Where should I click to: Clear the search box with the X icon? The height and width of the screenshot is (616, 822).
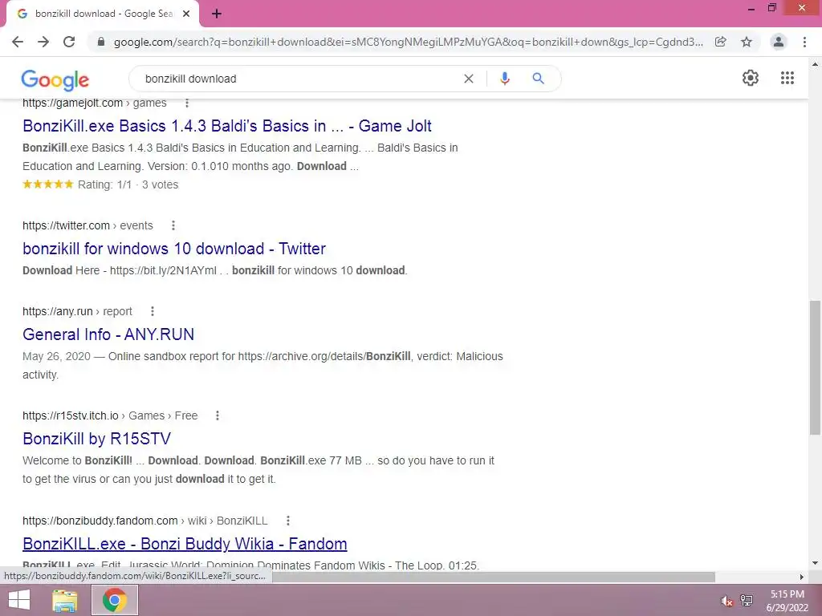(469, 79)
